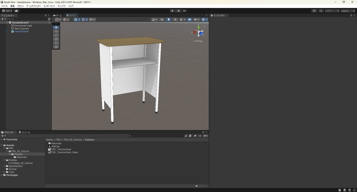Open the レイヤー layers dropdown

pos(332,11)
